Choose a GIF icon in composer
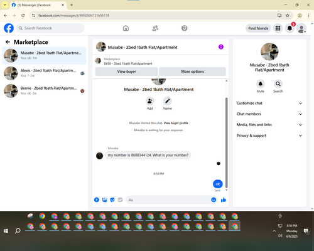The image size is (314, 251). 120,200
